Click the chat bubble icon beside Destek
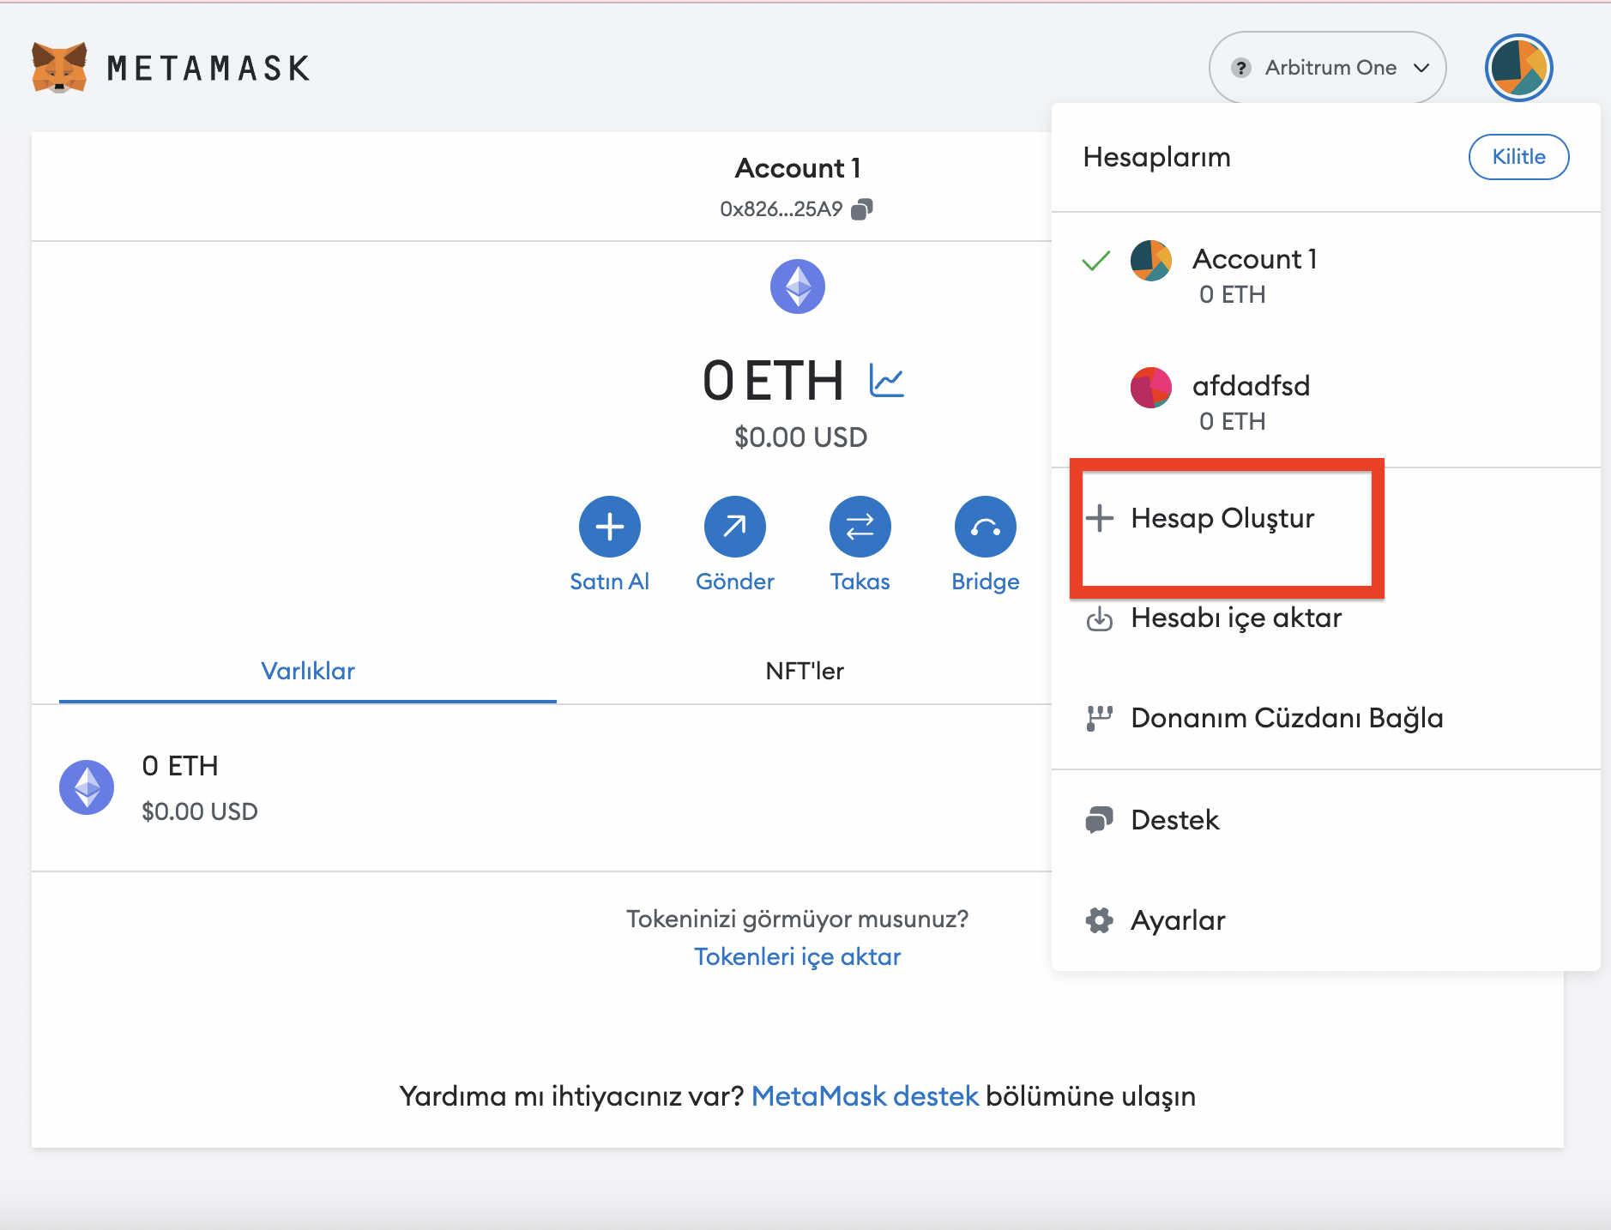 (x=1100, y=820)
